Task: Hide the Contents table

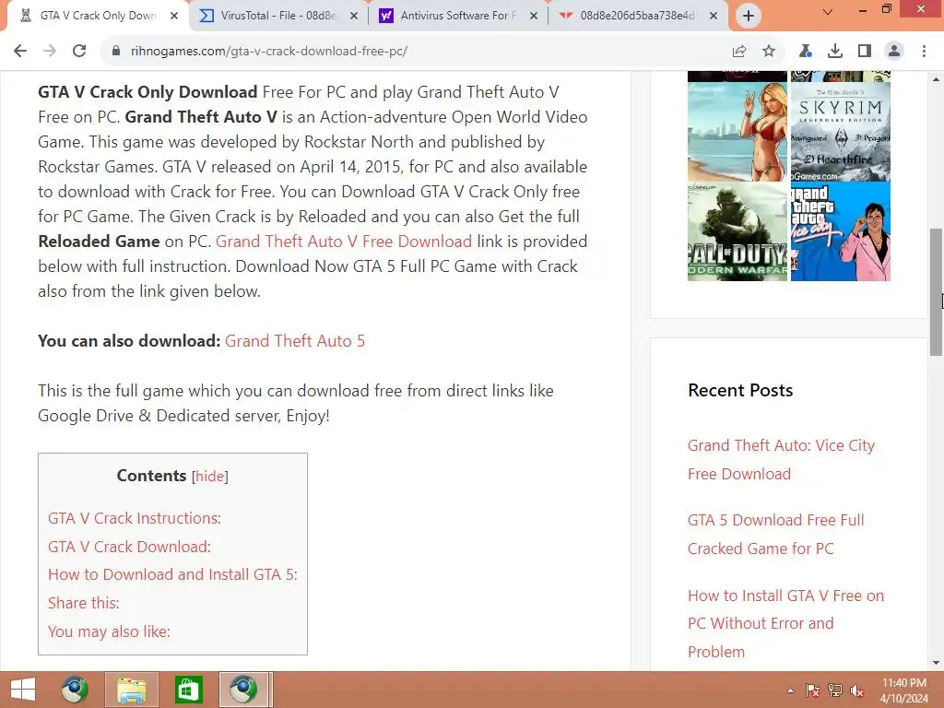Action: click(x=210, y=477)
